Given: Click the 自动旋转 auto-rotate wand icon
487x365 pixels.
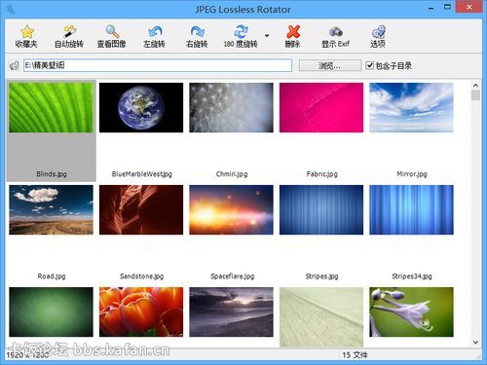Looking at the screenshot, I should [x=69, y=32].
